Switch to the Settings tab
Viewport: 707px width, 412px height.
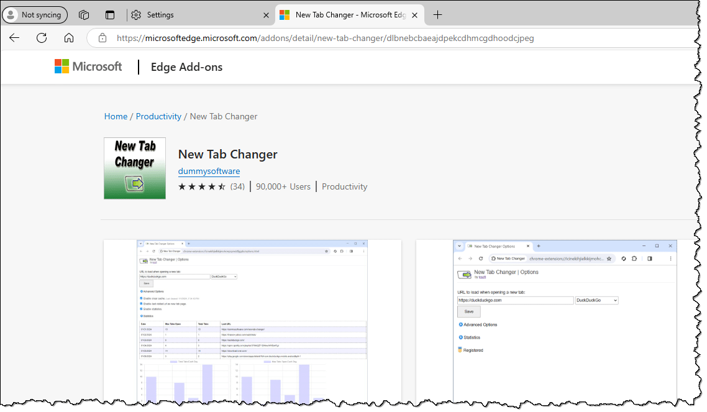pyautogui.click(x=193, y=15)
